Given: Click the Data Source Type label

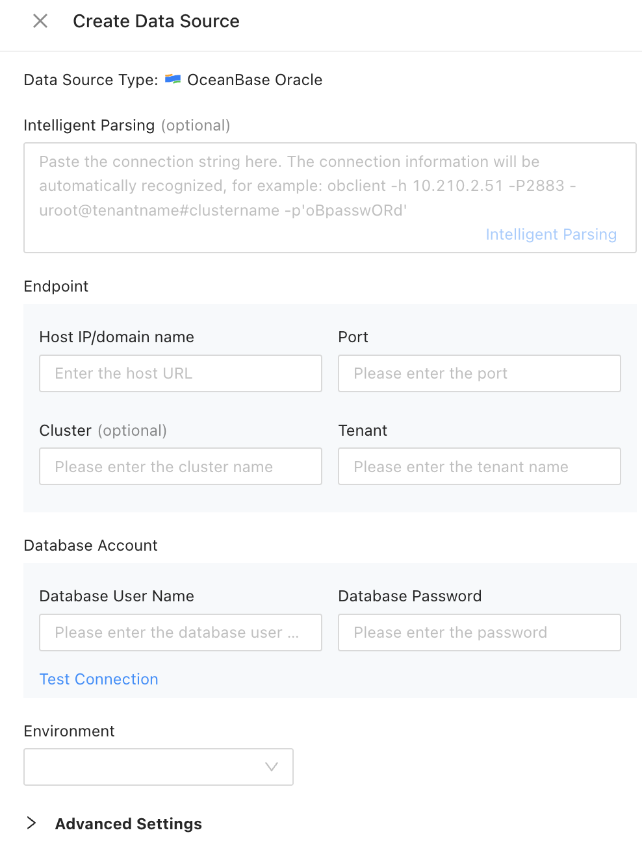Looking at the screenshot, I should [90, 79].
